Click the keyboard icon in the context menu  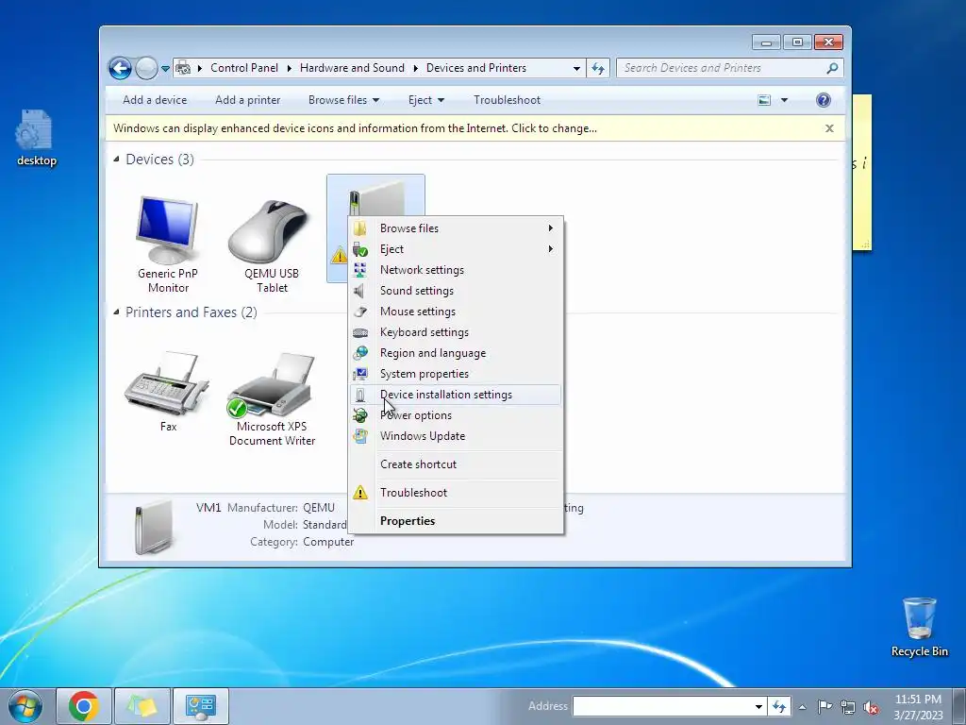tap(360, 332)
